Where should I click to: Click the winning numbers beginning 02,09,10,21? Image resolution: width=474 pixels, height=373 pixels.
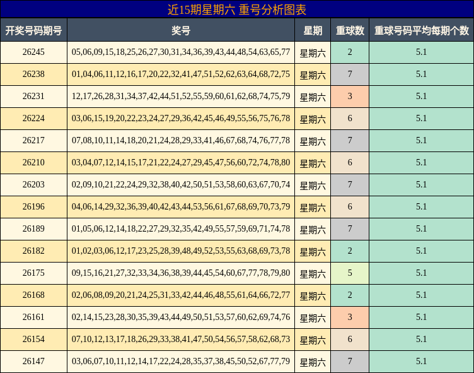click(181, 185)
